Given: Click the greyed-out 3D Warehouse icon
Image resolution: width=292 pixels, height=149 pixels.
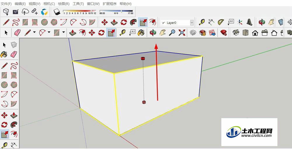Looking at the screenshot, I should pos(193,33).
